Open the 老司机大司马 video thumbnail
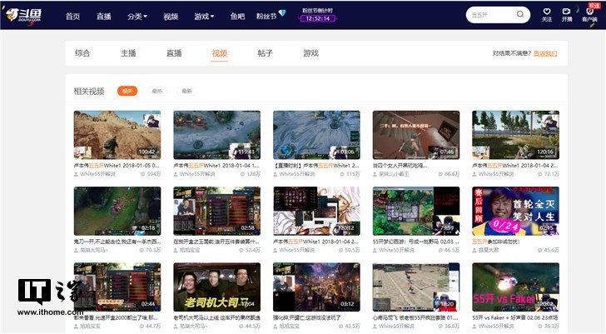 [216, 287]
